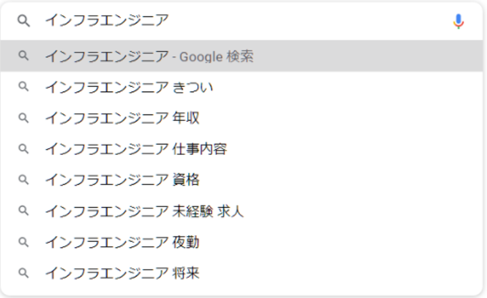Pick the インフラエンジニア 仕事内容 suggestion
Image resolution: width=487 pixels, height=298 pixels.
136,149
